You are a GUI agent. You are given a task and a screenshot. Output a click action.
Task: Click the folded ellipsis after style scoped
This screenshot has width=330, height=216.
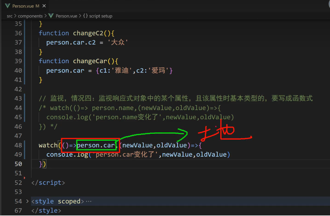point(89,201)
